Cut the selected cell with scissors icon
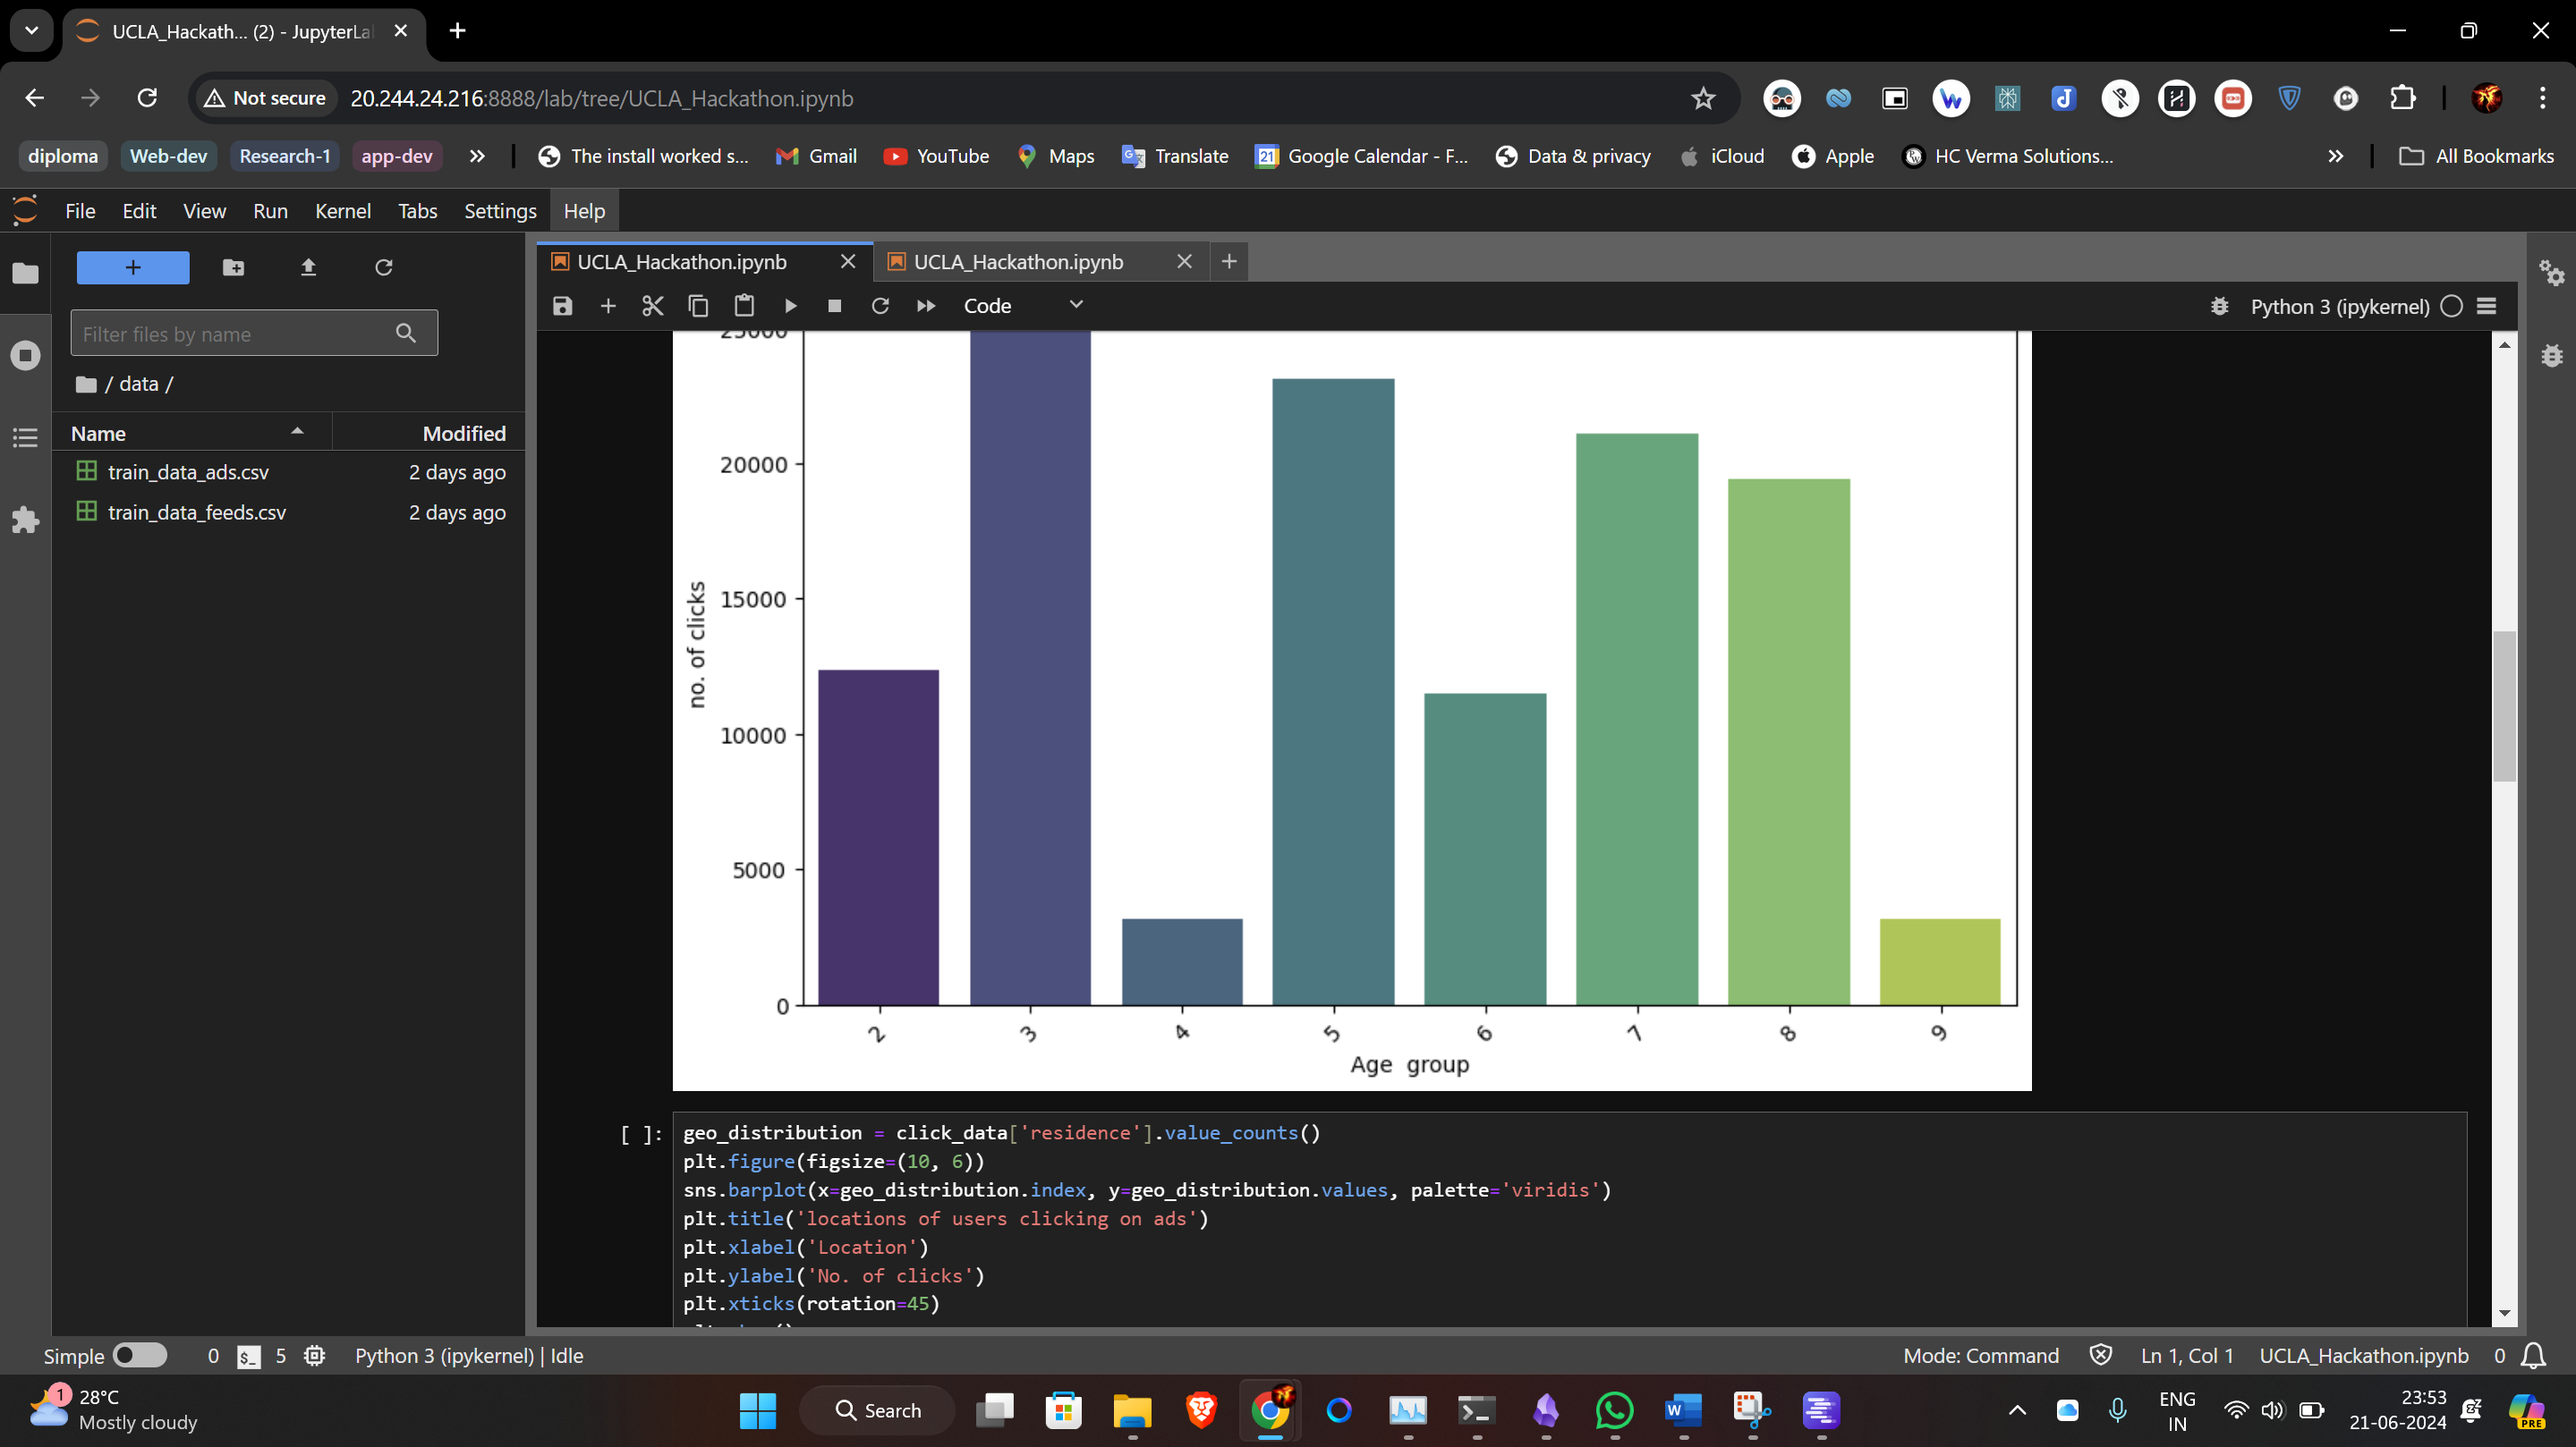Image resolution: width=2576 pixels, height=1447 pixels. click(652, 306)
